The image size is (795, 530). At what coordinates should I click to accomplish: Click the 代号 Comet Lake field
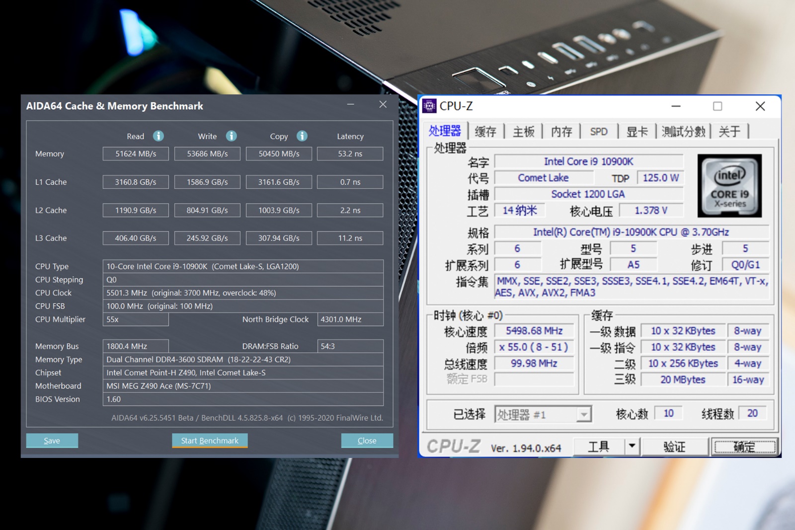coord(544,178)
